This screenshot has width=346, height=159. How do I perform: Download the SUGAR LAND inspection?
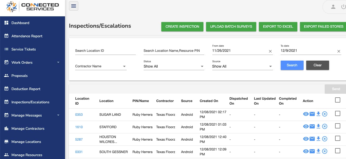[318, 114]
